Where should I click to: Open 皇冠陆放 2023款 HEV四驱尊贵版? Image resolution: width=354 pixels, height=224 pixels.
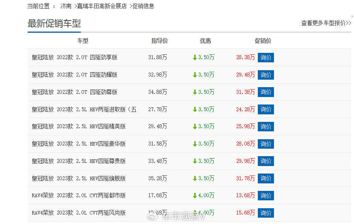(78, 161)
